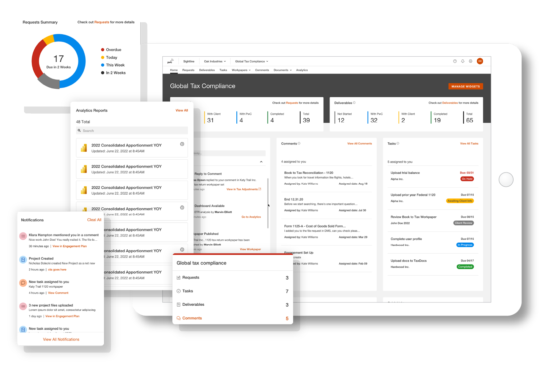Click the Analytics Reports search field
The width and height of the screenshot is (545, 368).
point(132,131)
